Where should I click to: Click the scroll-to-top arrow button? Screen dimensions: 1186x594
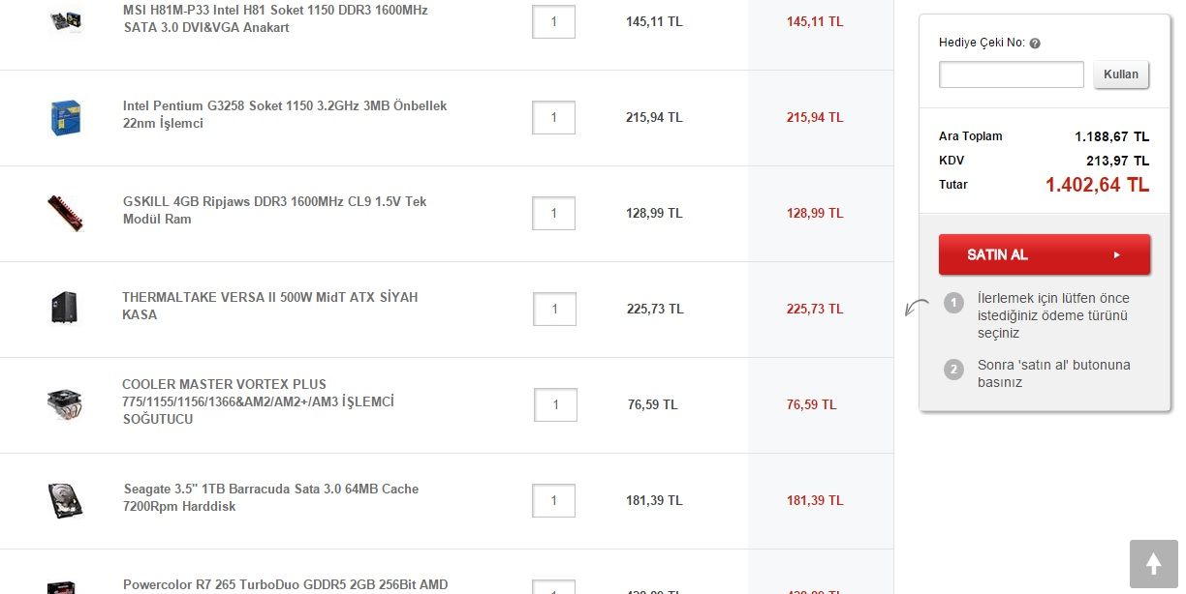tap(1153, 564)
